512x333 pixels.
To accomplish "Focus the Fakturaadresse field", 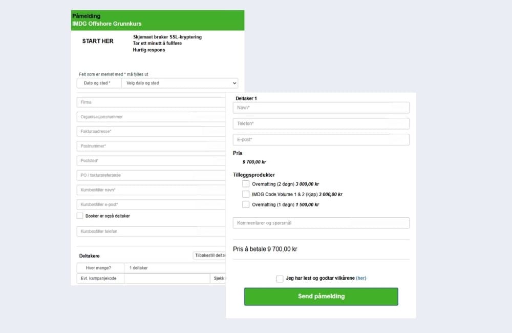I will pos(151,132).
